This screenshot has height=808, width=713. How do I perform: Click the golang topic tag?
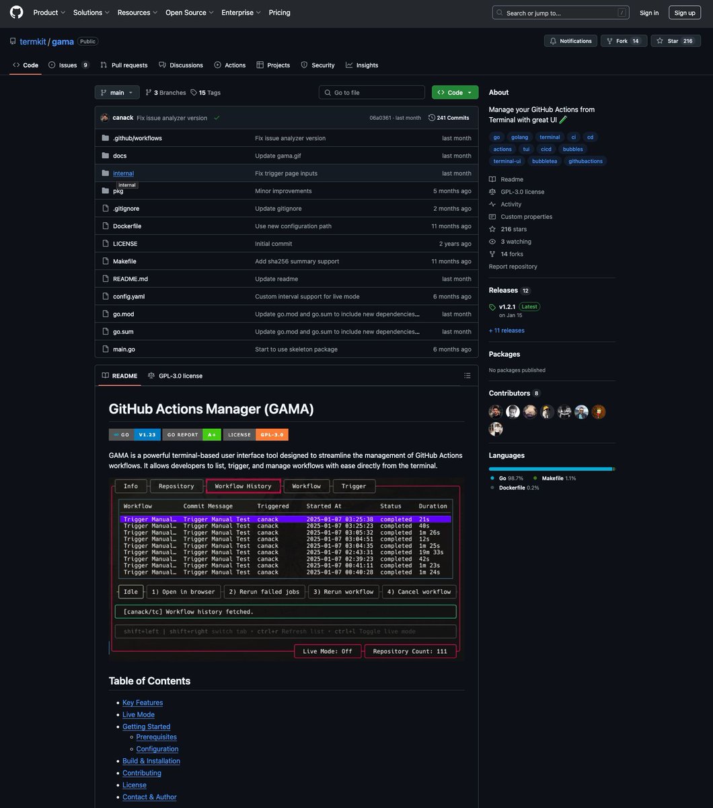[519, 137]
